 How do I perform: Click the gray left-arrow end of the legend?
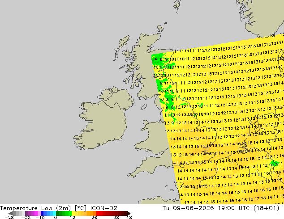coord(10,213)
